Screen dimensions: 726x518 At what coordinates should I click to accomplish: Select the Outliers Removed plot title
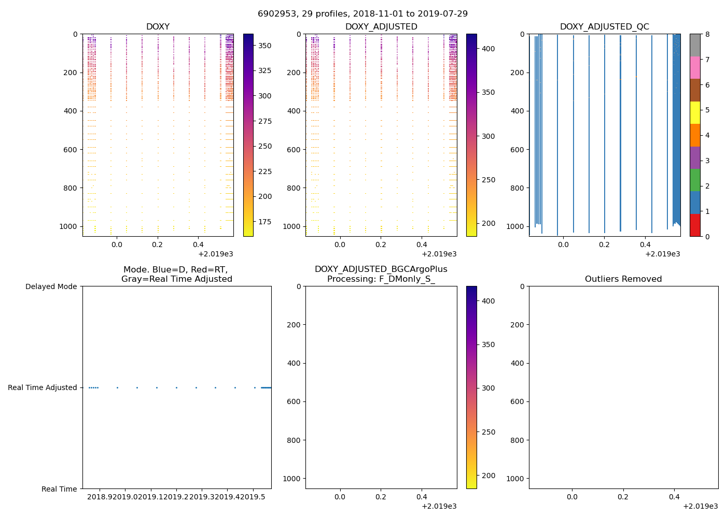click(623, 279)
